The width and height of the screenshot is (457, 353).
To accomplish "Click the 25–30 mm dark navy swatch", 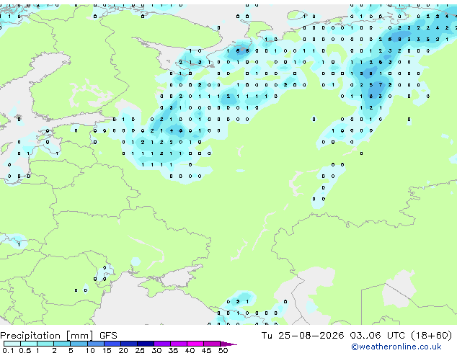I will click(x=146, y=344).
